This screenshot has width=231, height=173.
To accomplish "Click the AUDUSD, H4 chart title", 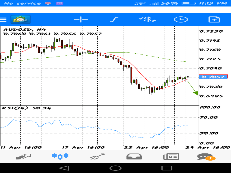I will [x=25, y=30].
